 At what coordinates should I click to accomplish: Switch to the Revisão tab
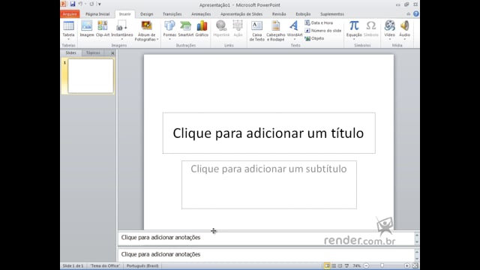click(279, 14)
